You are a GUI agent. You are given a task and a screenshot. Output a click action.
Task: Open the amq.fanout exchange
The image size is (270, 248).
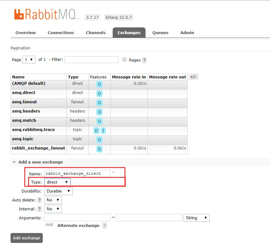click(25, 102)
